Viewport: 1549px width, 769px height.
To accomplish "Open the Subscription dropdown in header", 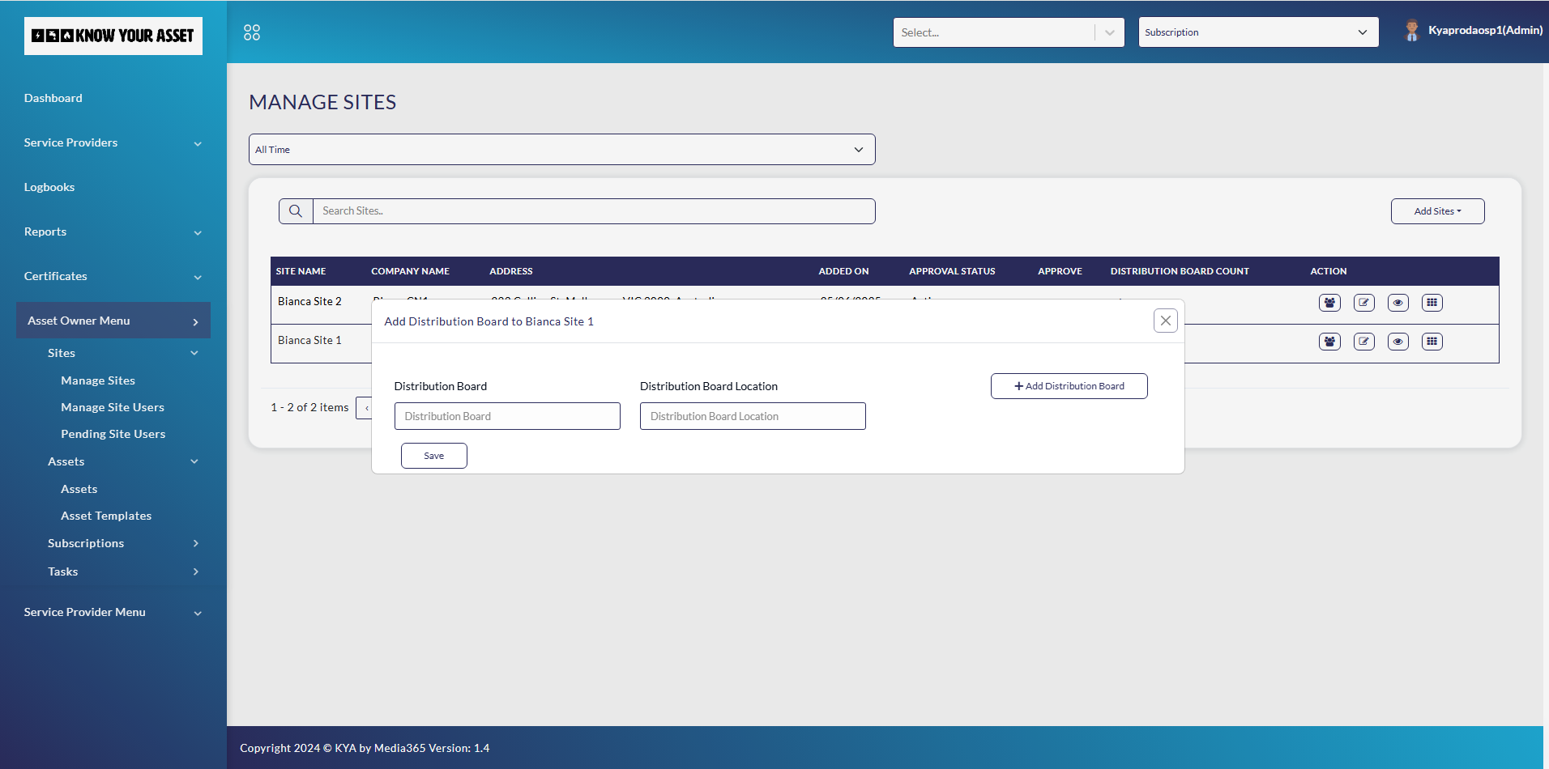I will click(x=1258, y=32).
